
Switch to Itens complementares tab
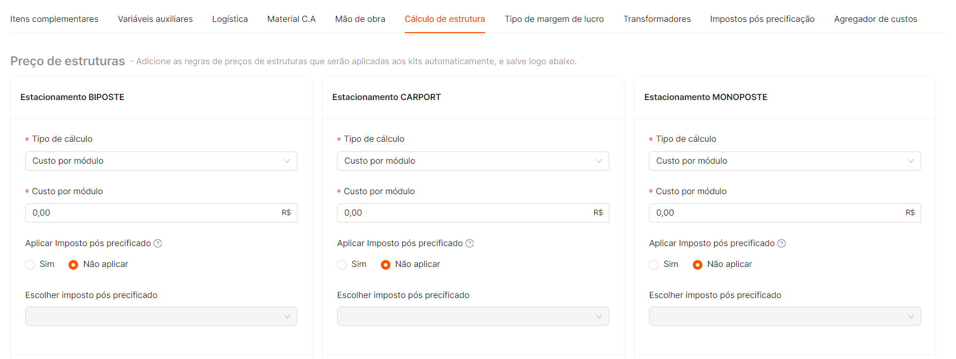pos(54,19)
